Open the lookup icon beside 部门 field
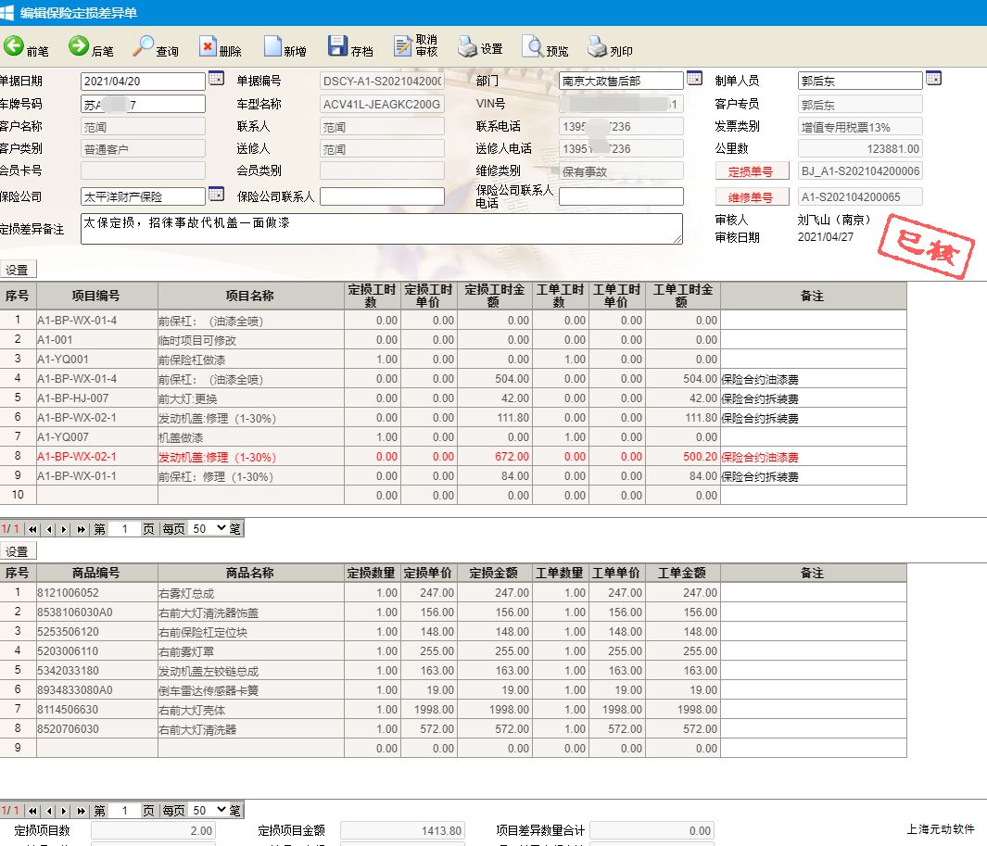The image size is (987, 846). (x=694, y=79)
